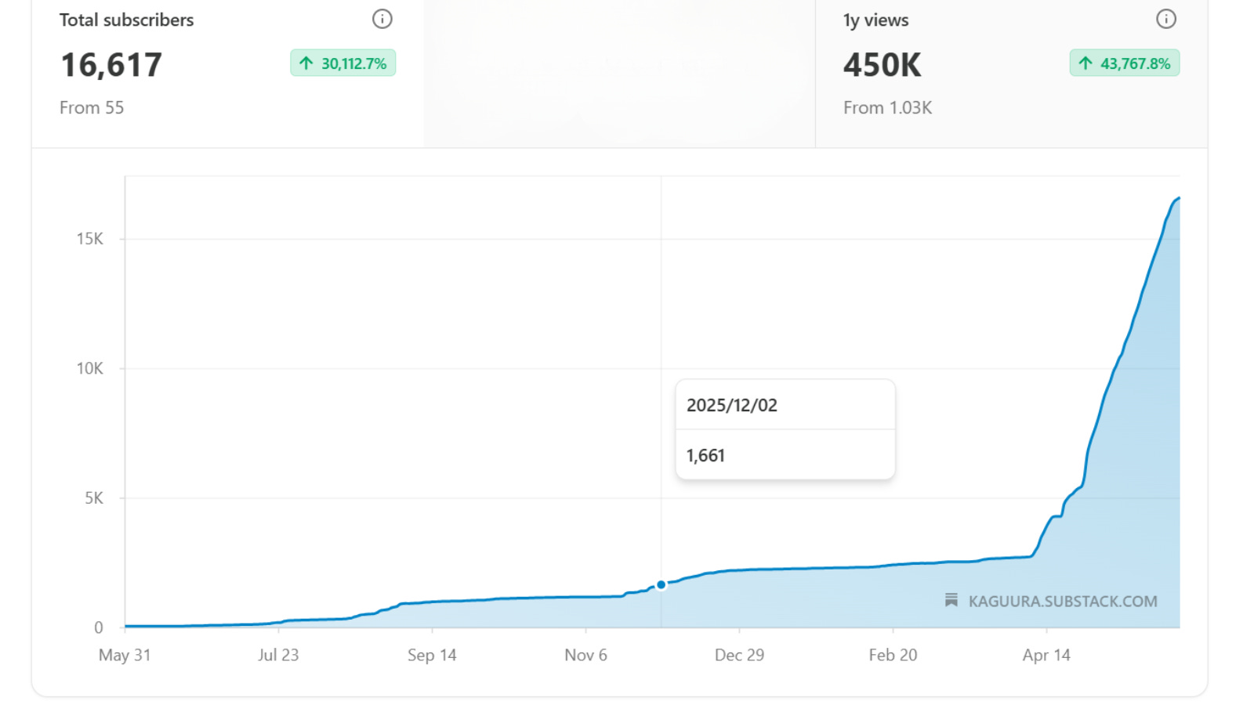
Task: Click the 5K y-axis label
Action: pos(94,498)
